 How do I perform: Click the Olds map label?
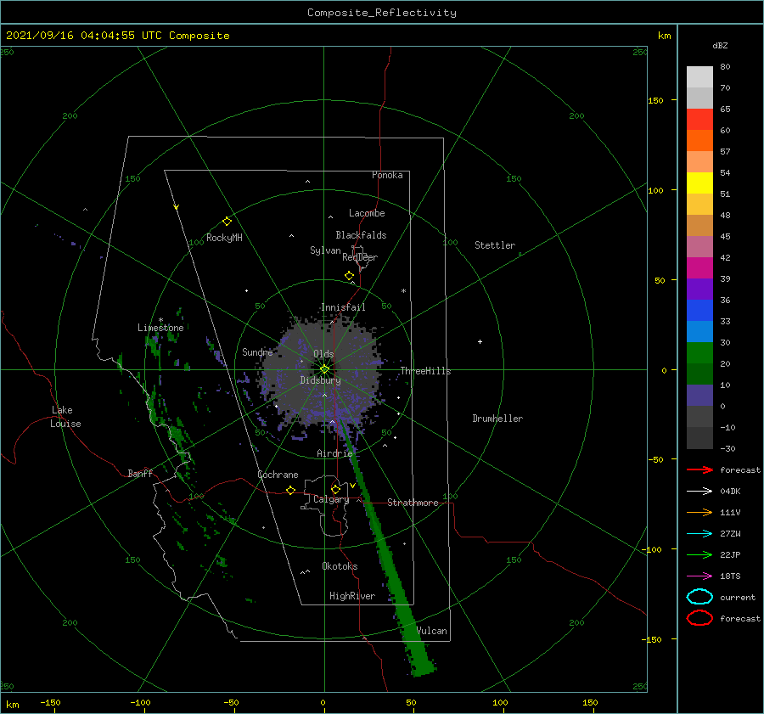click(323, 354)
